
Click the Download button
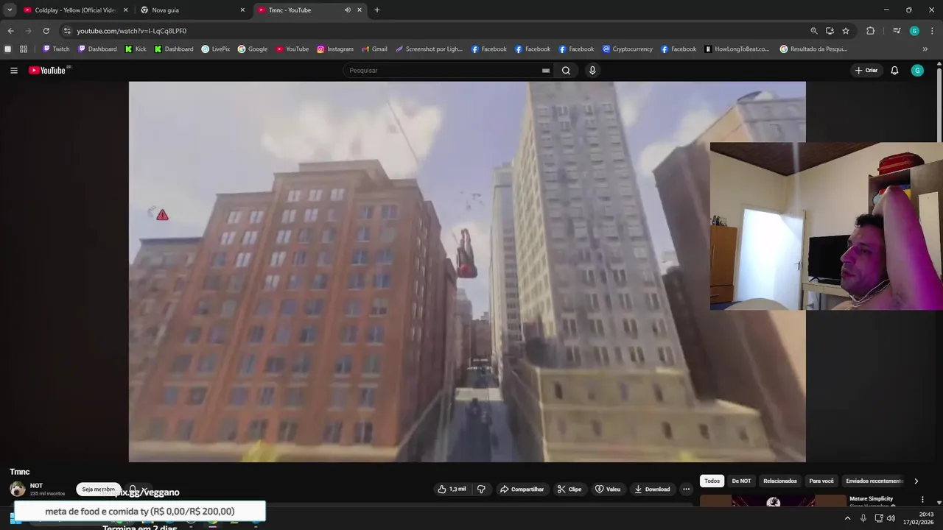click(x=652, y=489)
